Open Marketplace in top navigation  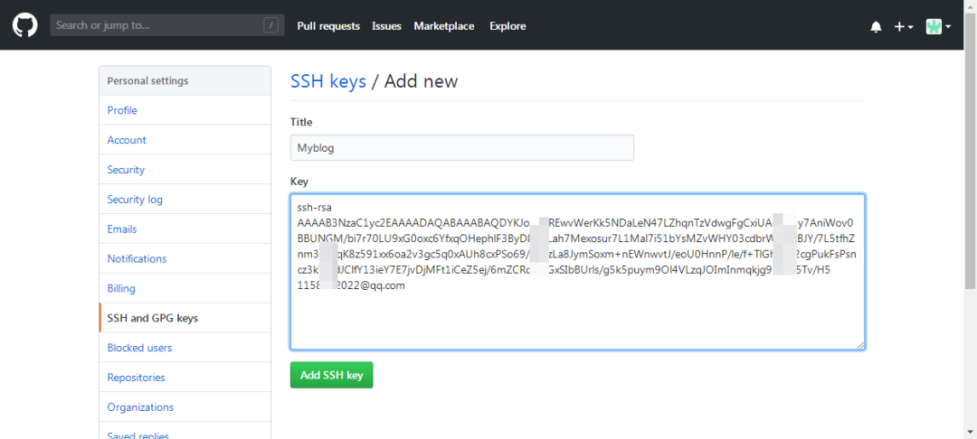[x=443, y=26]
